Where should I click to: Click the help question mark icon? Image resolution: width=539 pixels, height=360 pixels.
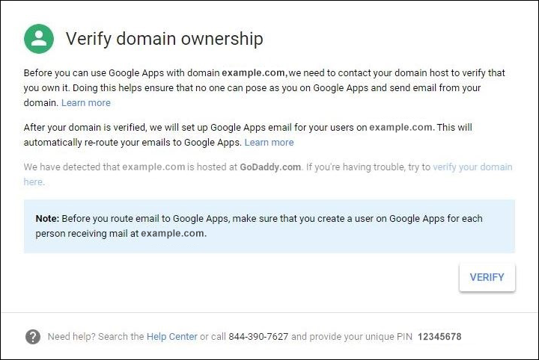pos(33,336)
